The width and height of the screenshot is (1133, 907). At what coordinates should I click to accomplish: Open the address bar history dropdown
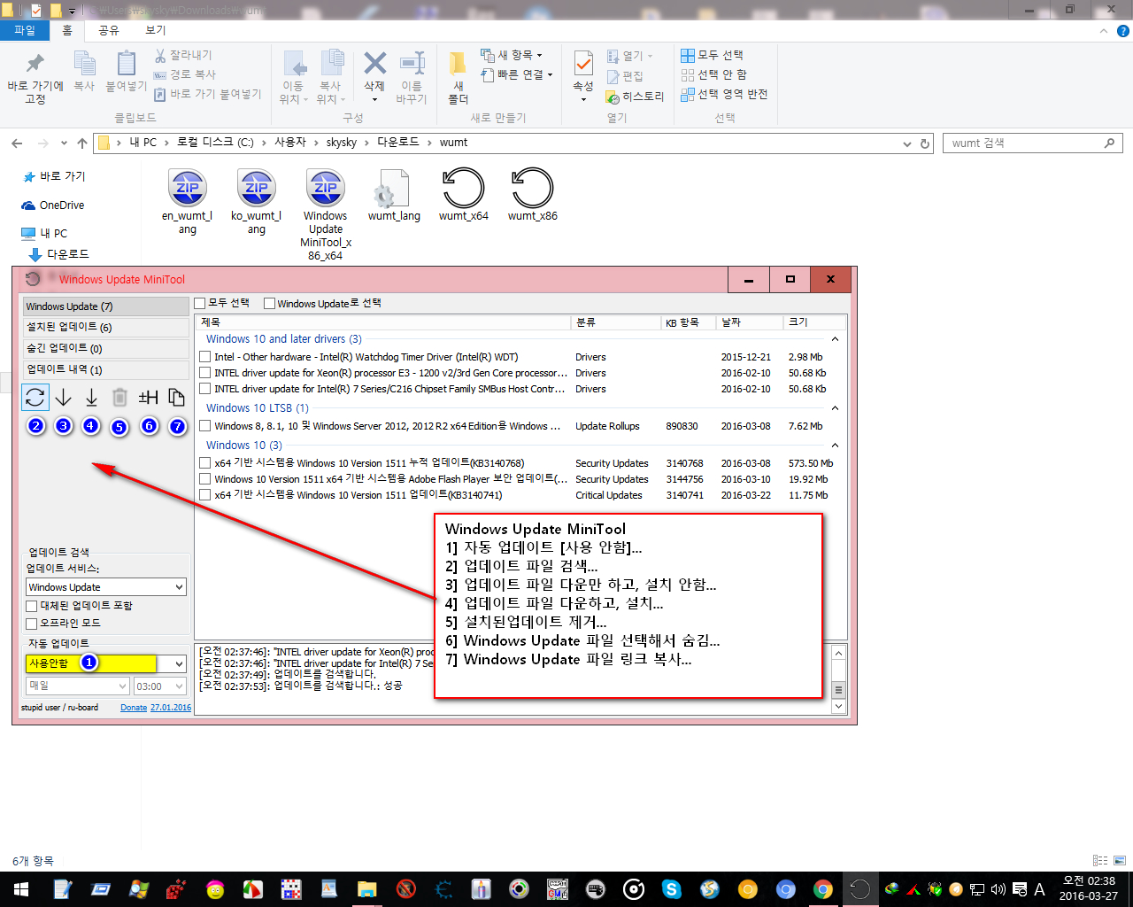click(x=907, y=143)
